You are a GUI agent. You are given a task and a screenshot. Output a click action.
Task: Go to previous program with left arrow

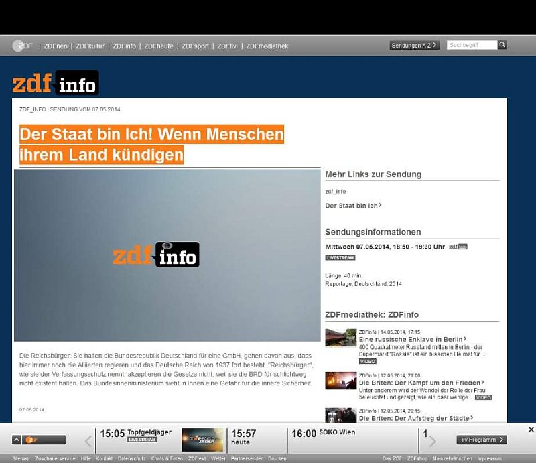88,440
